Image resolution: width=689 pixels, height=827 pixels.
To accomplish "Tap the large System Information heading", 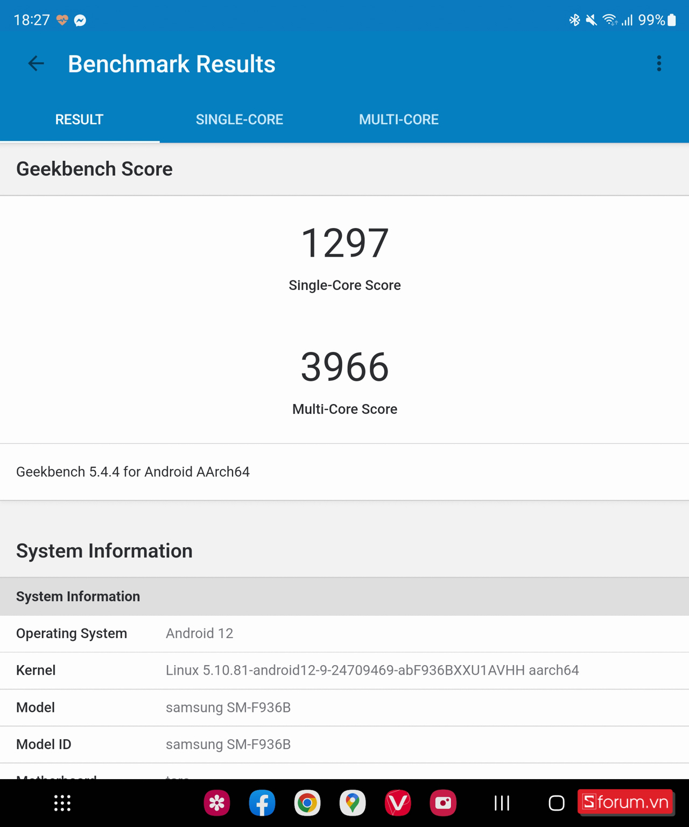I will tap(104, 551).
